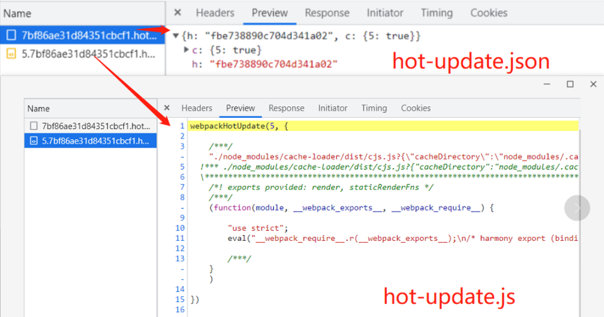The width and height of the screenshot is (604, 317).
Task: Click the next-image round arrow button
Action: coord(577,208)
